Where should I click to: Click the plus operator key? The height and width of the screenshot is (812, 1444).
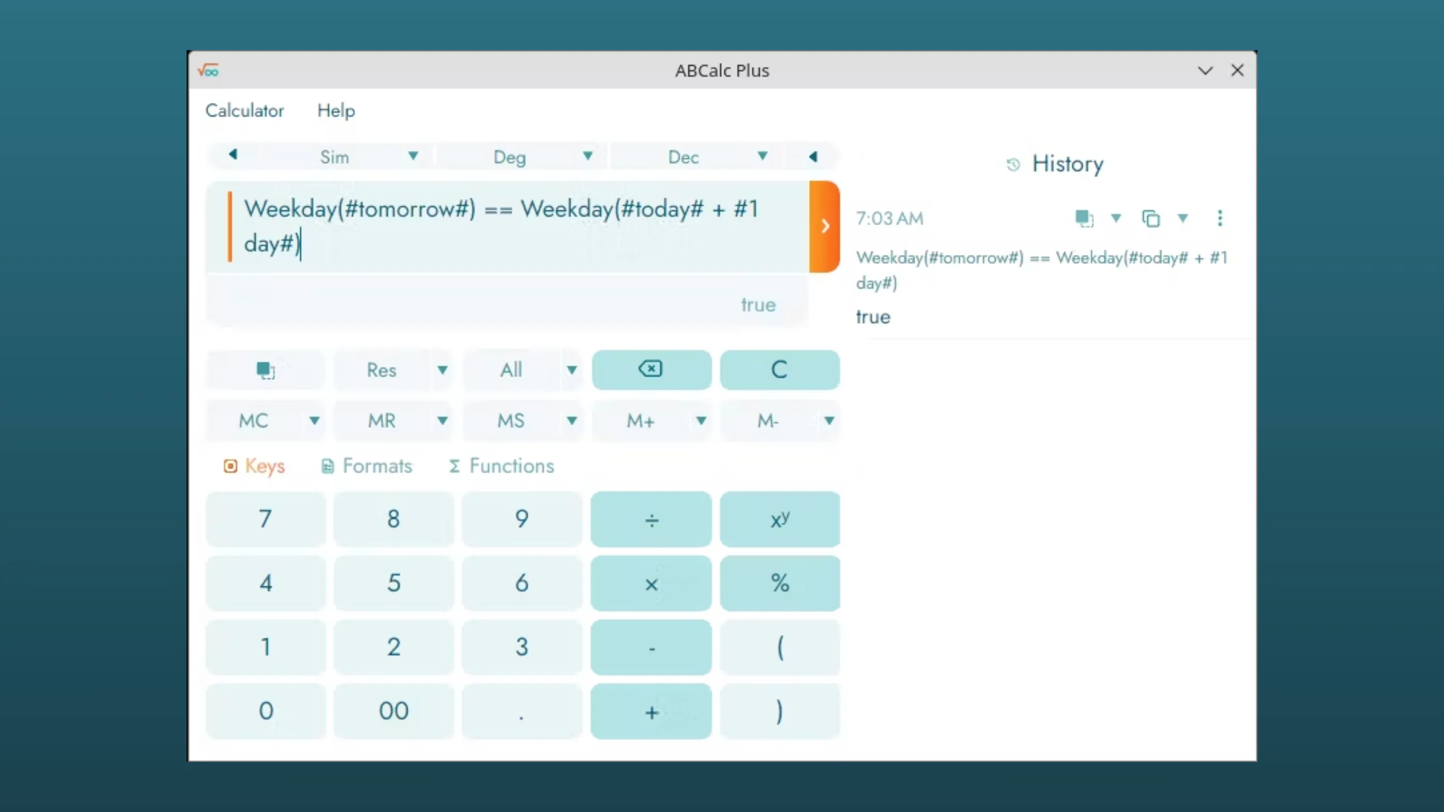click(x=651, y=711)
